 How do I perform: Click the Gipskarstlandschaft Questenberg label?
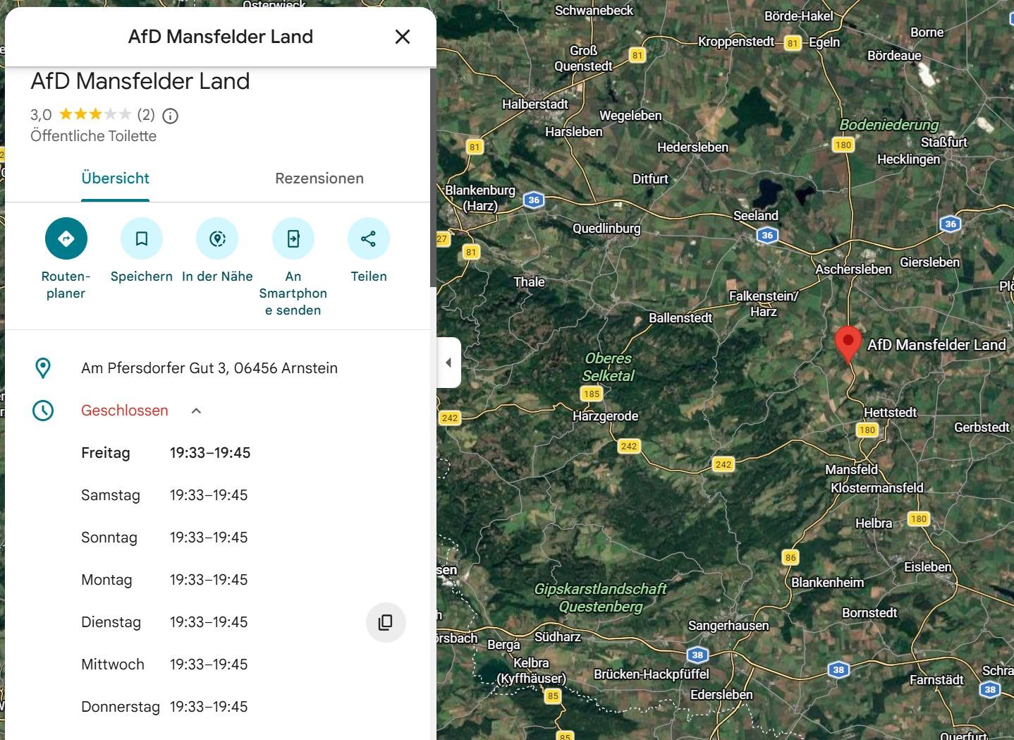[x=601, y=598]
